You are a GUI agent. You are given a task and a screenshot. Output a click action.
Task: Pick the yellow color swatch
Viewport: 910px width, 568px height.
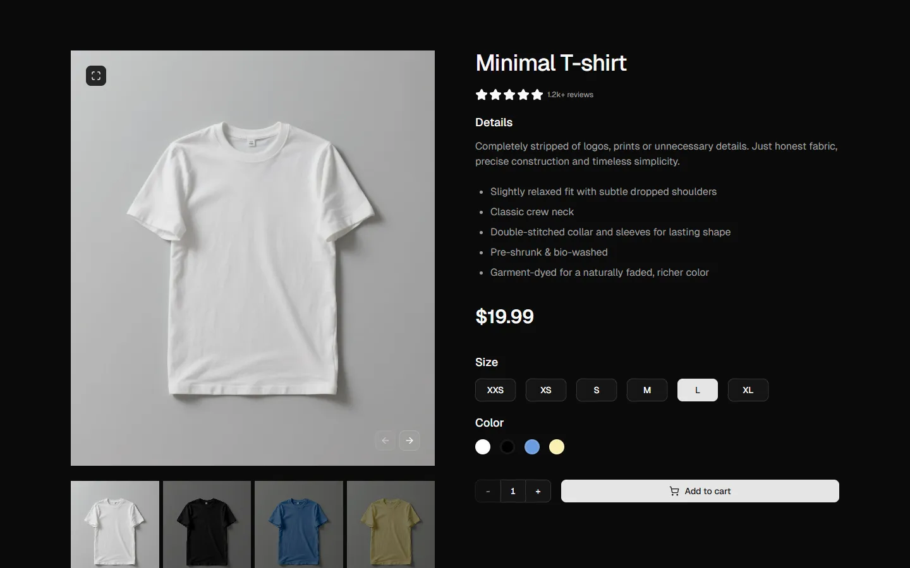tap(557, 447)
